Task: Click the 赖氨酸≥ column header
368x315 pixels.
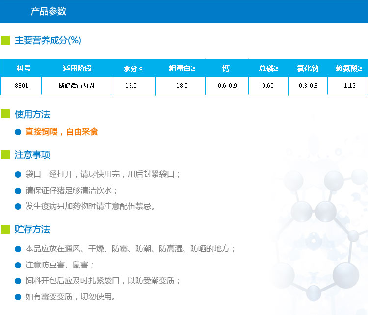Action: (349, 68)
